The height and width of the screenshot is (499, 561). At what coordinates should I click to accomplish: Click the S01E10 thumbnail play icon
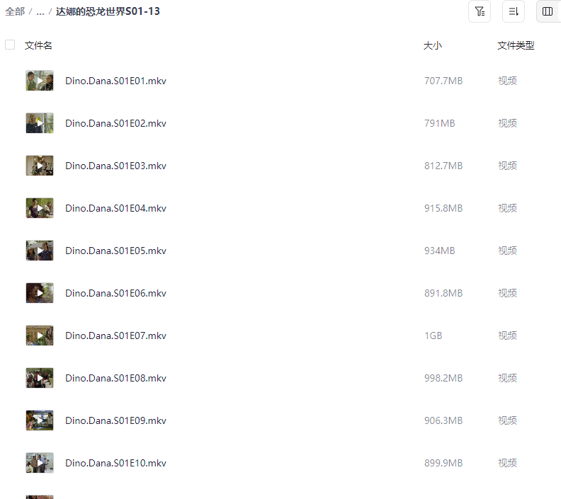point(40,462)
